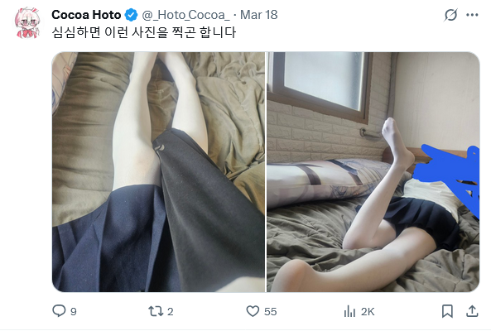The width and height of the screenshot is (491, 331).
Task: Click the Korean post text
Action: (143, 32)
